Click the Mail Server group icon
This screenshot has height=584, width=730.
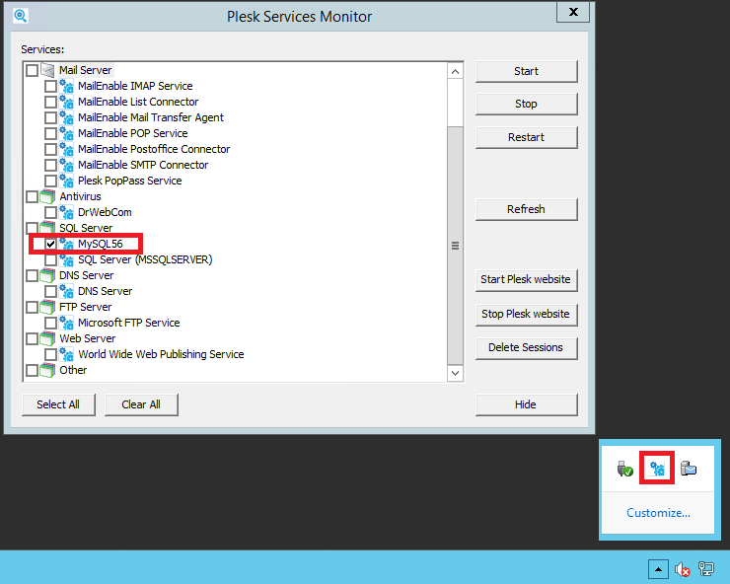pyautogui.click(x=48, y=70)
